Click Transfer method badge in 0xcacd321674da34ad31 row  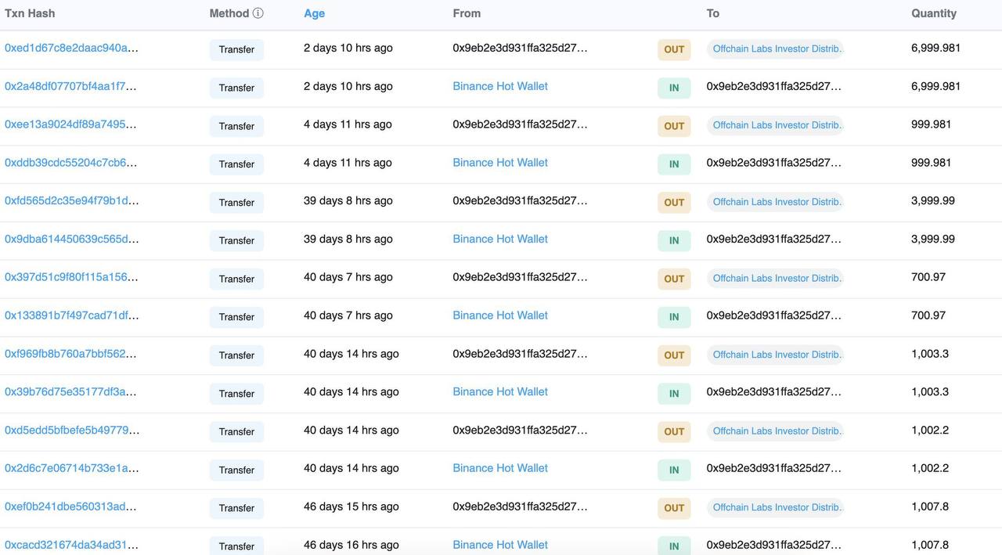pyautogui.click(x=236, y=546)
